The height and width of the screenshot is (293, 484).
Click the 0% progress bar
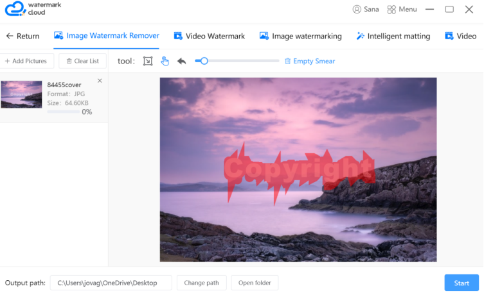63,112
